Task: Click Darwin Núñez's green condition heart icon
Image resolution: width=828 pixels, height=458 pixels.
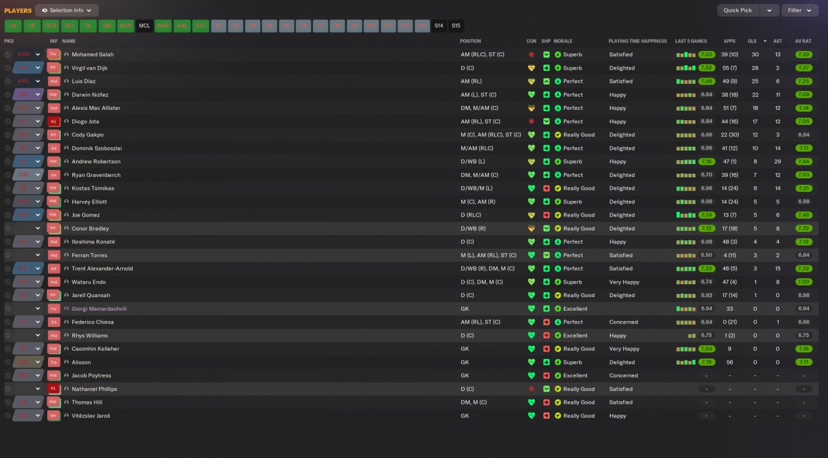Action: (532, 95)
